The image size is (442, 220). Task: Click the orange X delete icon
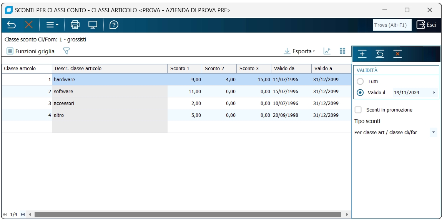point(29,25)
